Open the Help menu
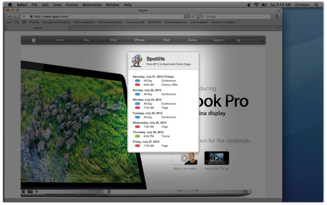Screen dimensions: 327x205 pos(127,4)
